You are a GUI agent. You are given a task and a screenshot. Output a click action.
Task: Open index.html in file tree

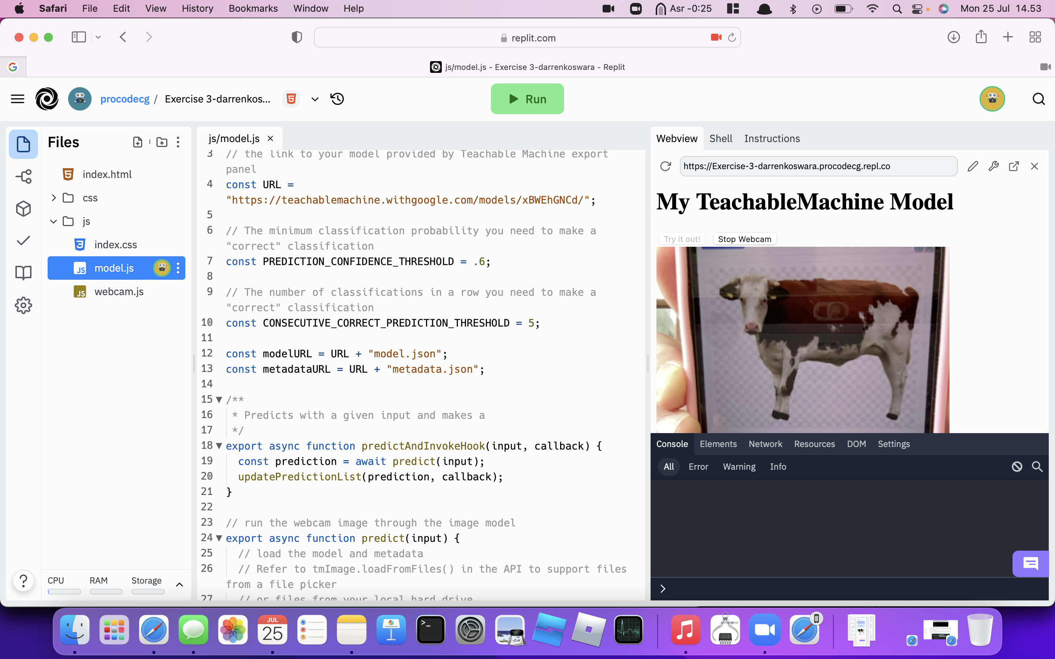[107, 174]
